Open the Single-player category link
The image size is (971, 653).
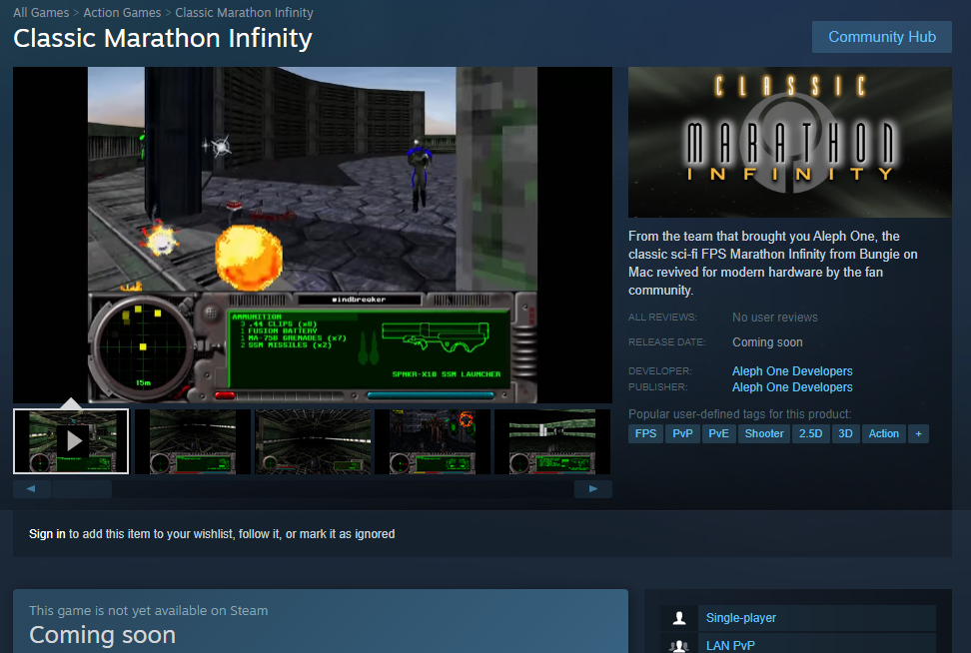tap(740, 618)
